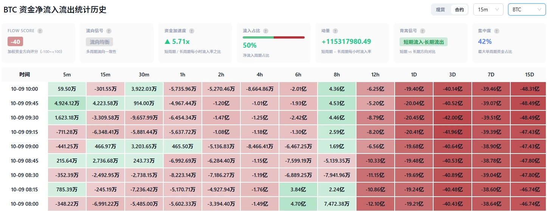Click help icon next to FLOW SCORE
Screen dimensions: 547x211
tap(40, 31)
